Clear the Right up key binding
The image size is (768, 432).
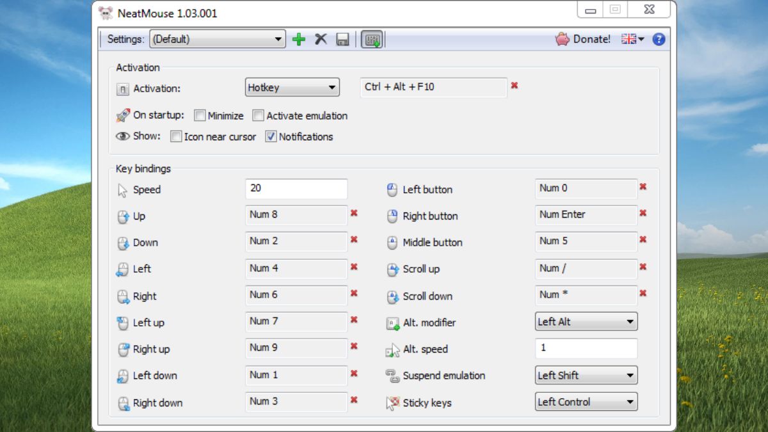354,346
